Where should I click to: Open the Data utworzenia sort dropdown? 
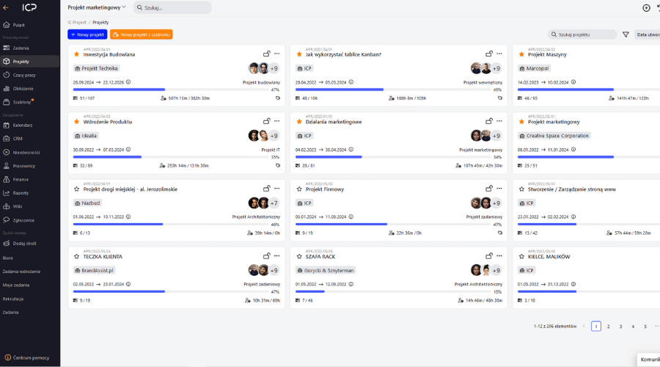(648, 34)
